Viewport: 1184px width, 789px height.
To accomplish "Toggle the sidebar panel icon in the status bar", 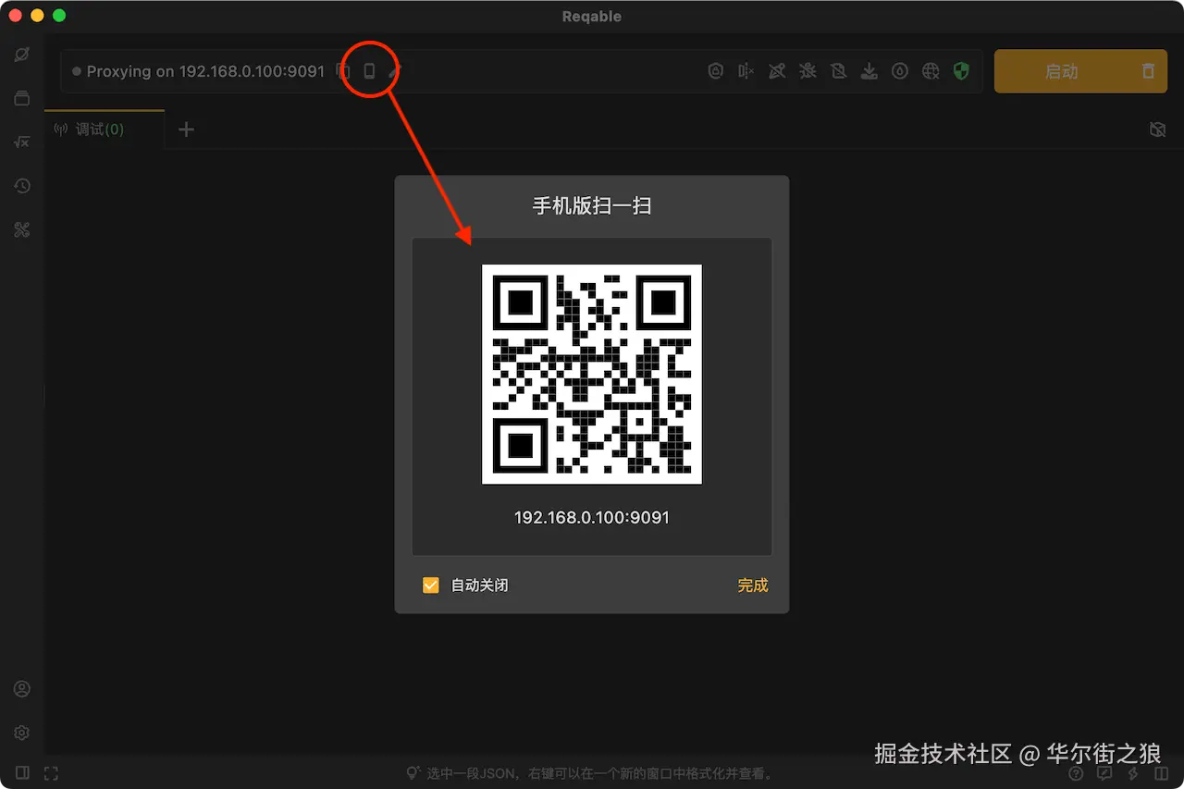I will point(22,773).
